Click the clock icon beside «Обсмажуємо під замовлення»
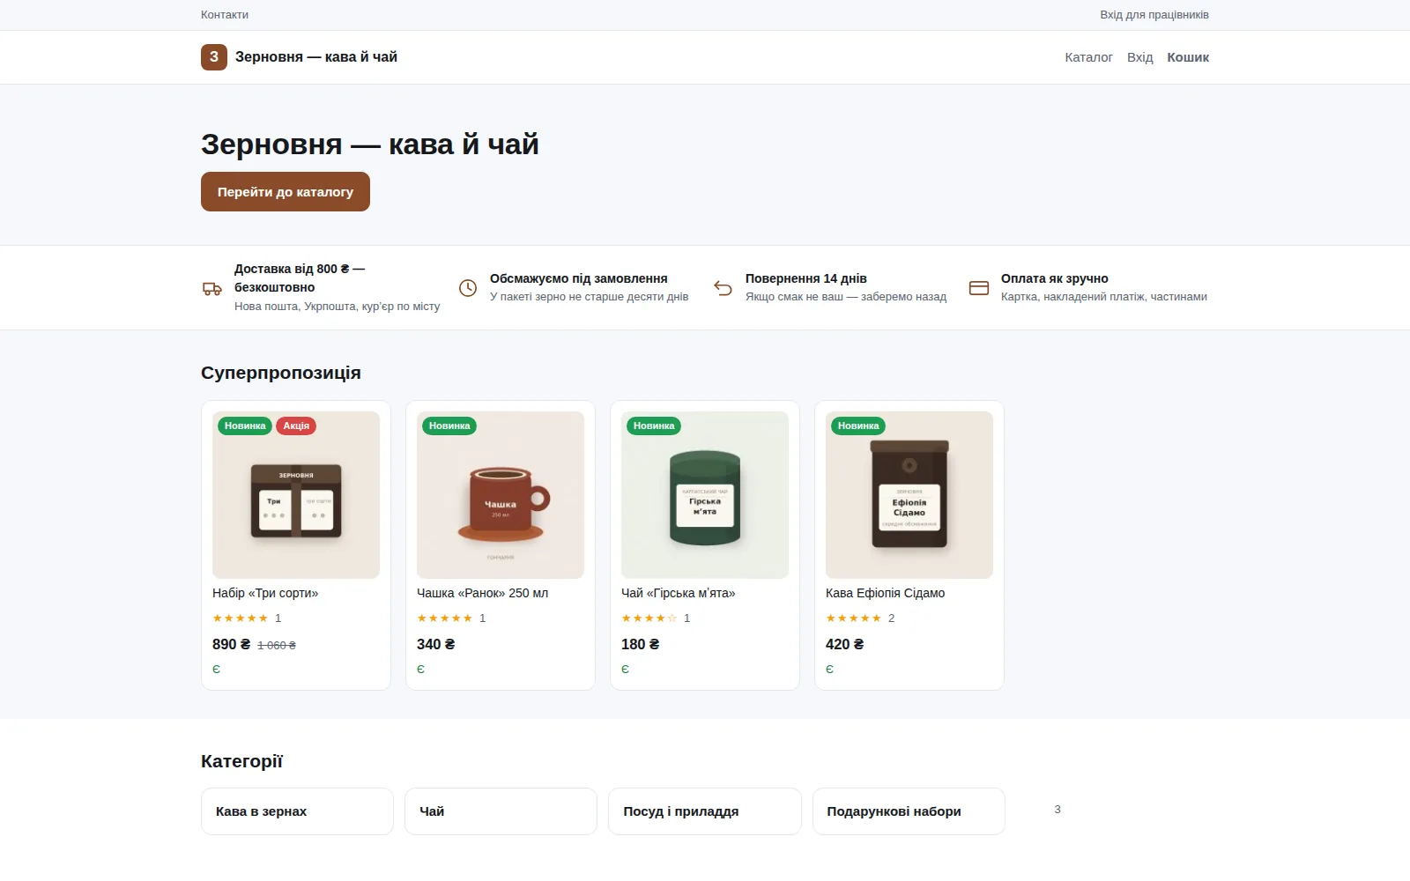This screenshot has width=1410, height=881. click(468, 288)
